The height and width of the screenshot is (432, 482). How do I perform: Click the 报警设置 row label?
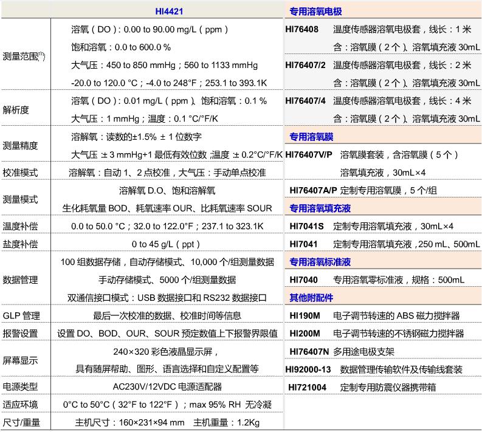[x=20, y=334]
